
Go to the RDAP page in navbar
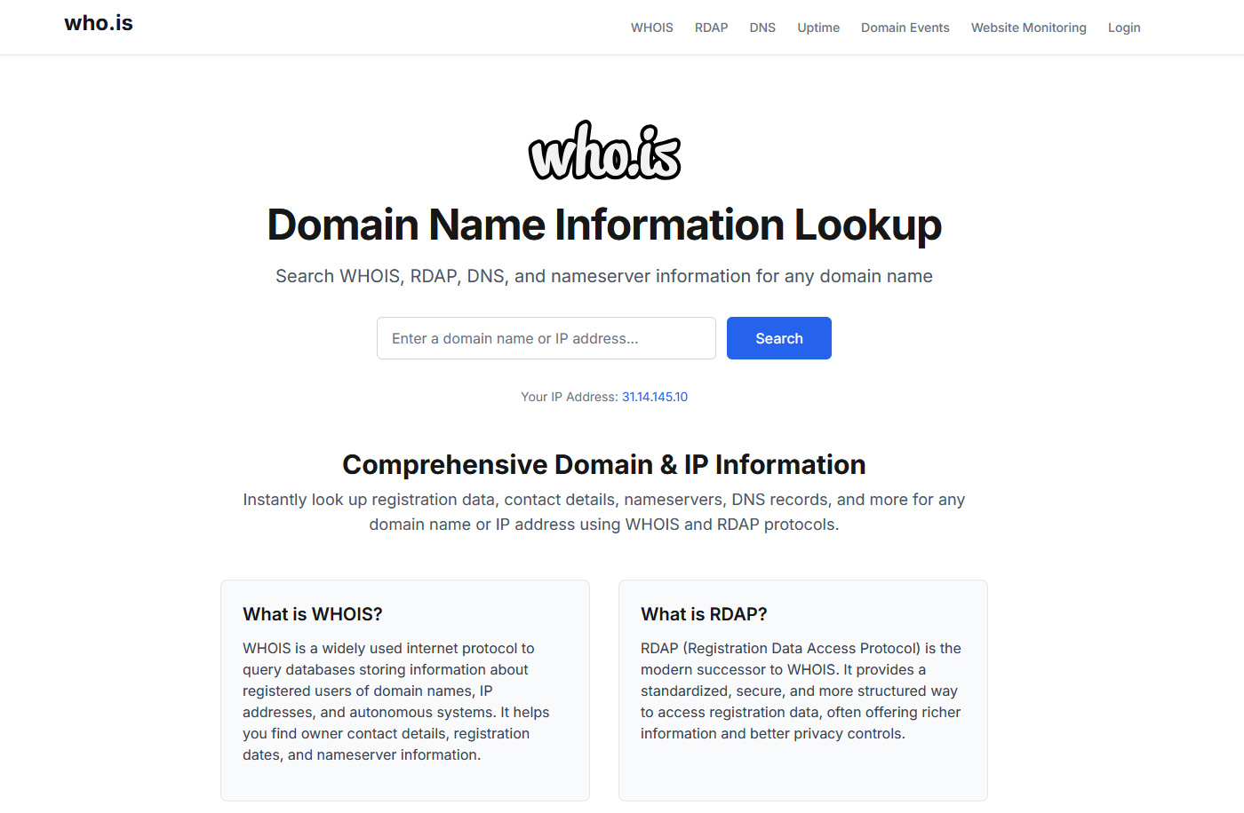click(x=711, y=28)
